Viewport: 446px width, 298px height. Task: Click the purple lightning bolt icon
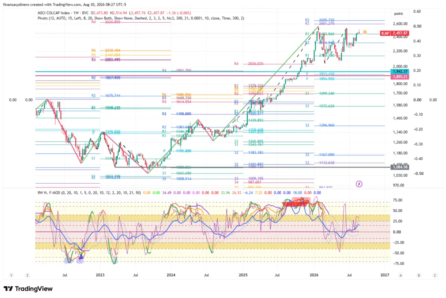[359, 184]
